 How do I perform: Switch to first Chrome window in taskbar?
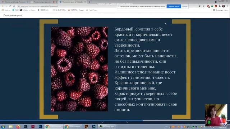point(54,126)
